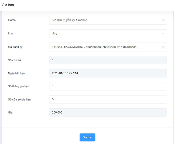Click the Loại field label
The image size is (174, 144).
click(11, 34)
